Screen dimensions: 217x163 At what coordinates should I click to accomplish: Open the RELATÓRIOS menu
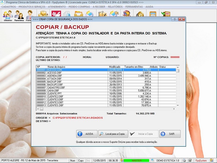click(x=115, y=7)
